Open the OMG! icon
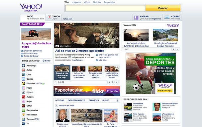The width and height of the screenshot is (202, 127). 23,106
